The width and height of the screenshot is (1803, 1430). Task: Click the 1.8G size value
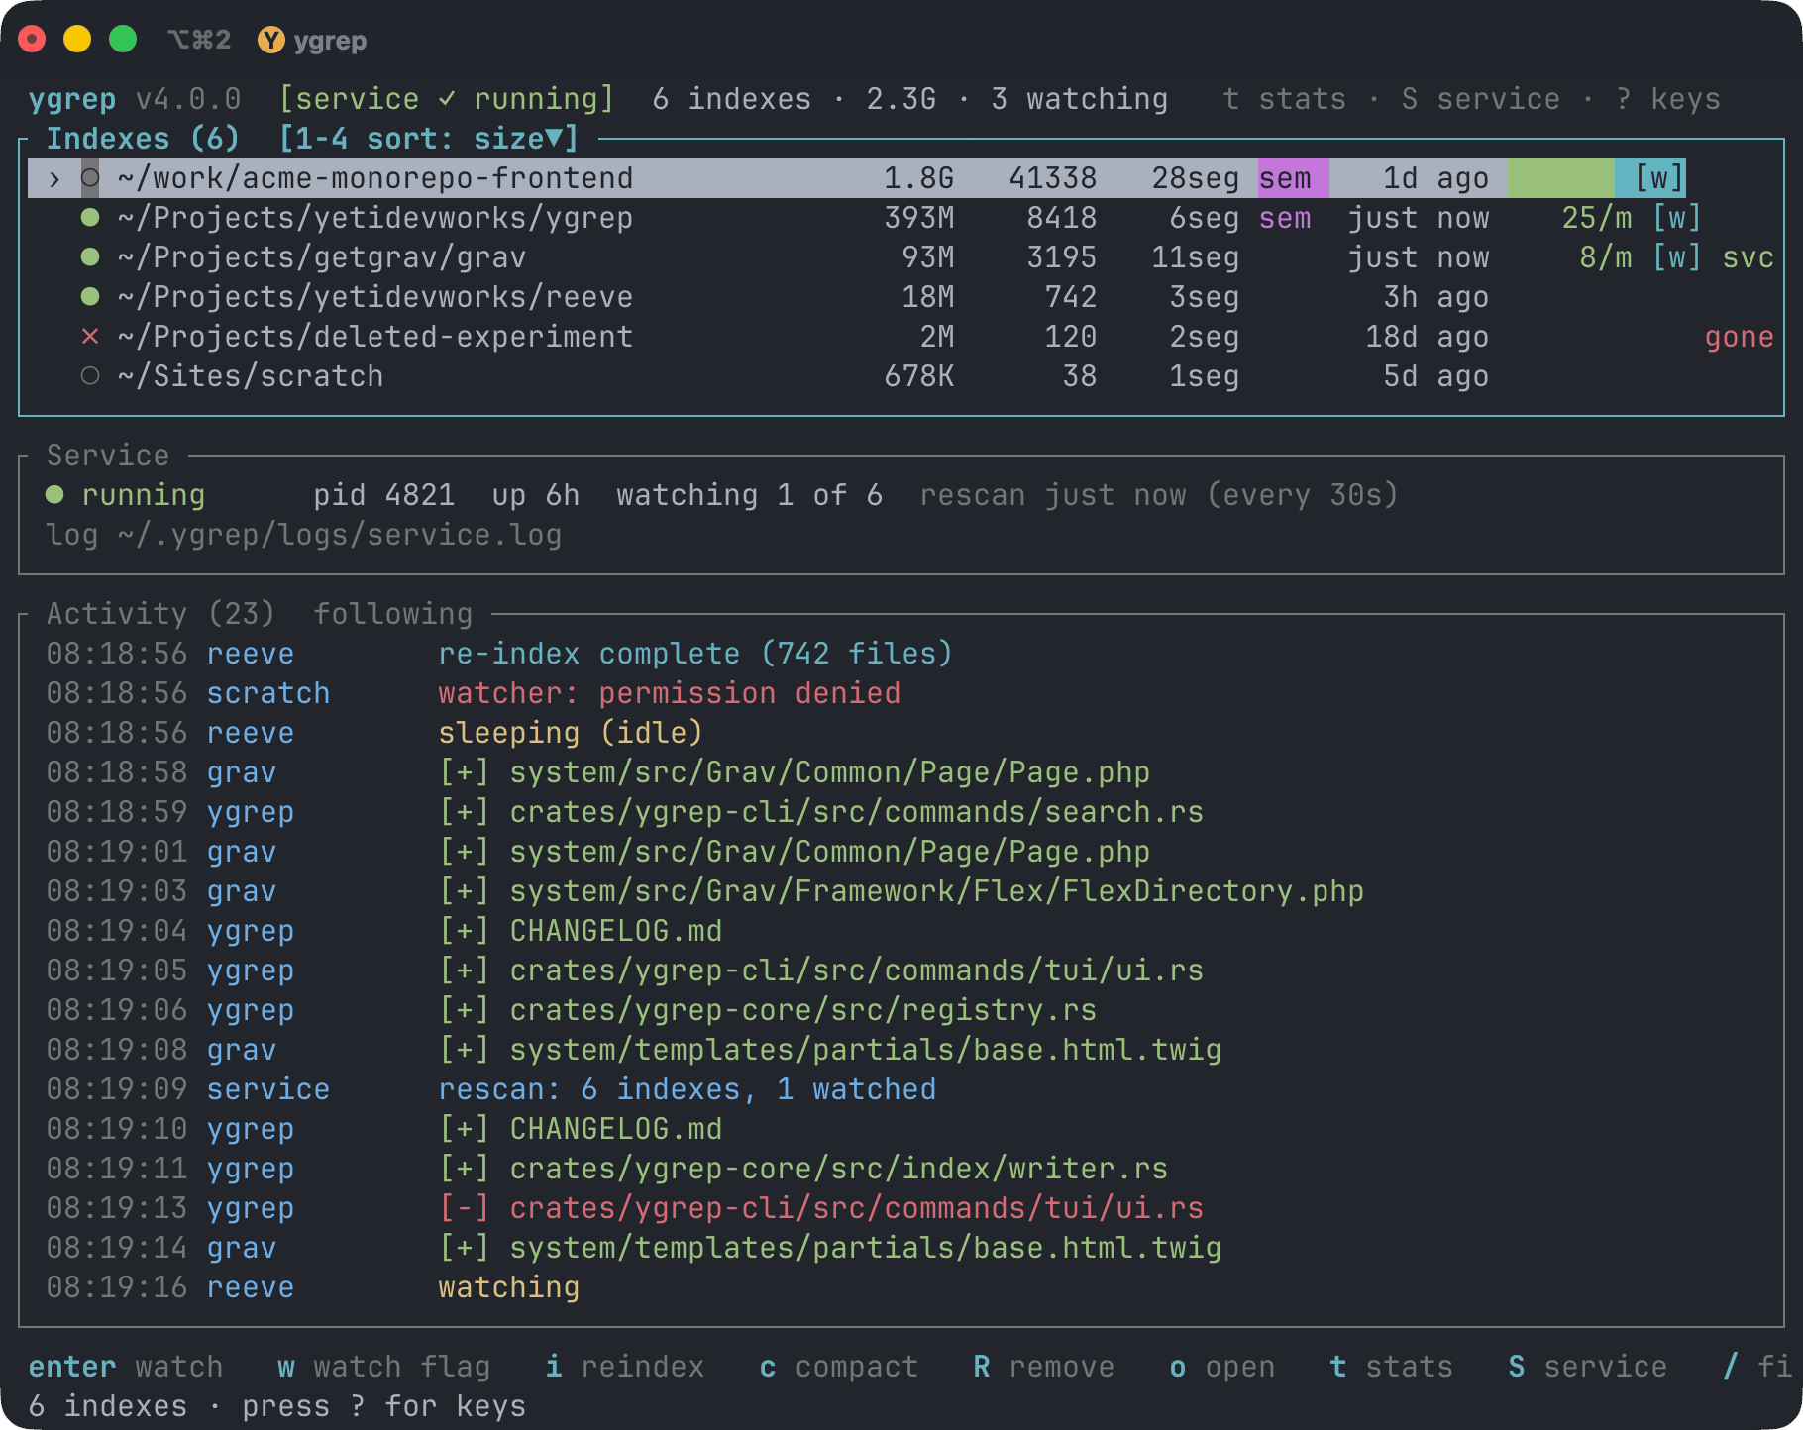[x=919, y=178]
